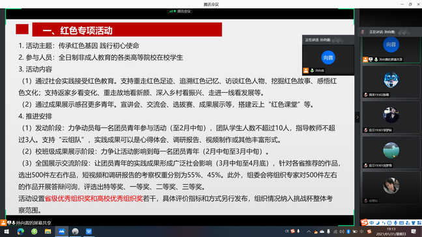Toggle Sogou Chinese/English mode 中 button

[372, 223]
